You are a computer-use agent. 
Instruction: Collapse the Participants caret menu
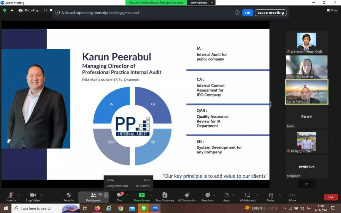[x=106, y=195]
